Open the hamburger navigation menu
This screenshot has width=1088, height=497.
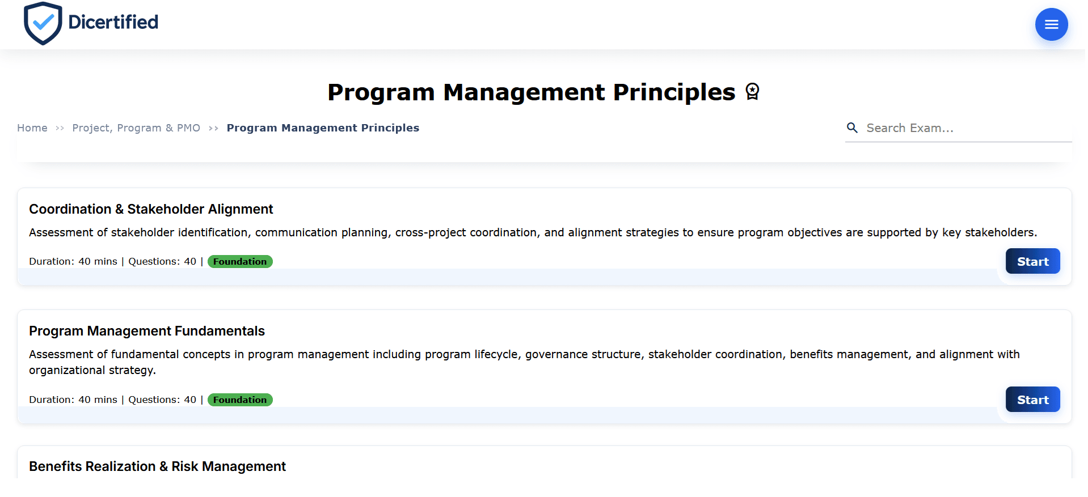click(x=1051, y=24)
